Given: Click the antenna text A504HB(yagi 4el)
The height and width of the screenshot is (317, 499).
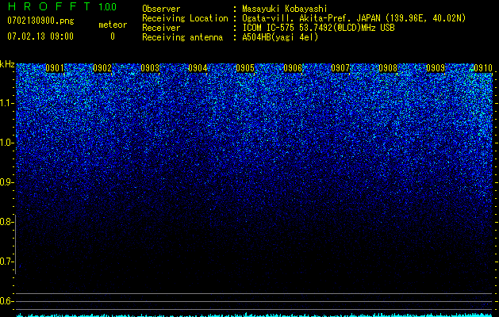Looking at the screenshot, I should (280, 37).
